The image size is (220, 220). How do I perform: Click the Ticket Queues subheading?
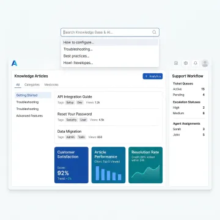[x=183, y=84]
